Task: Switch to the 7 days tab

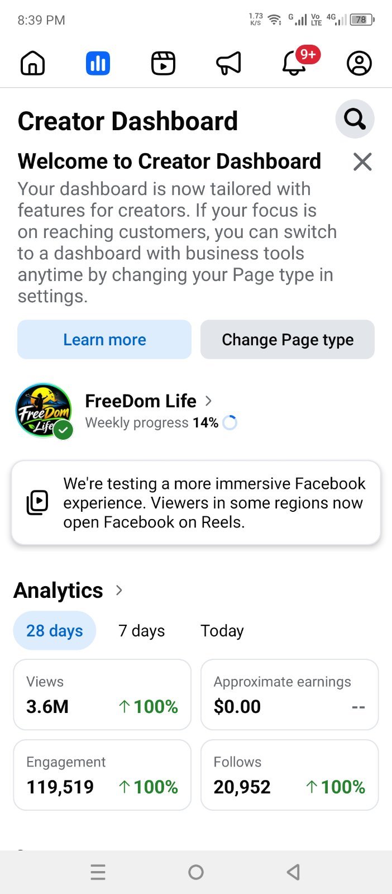Action: pyautogui.click(x=142, y=631)
